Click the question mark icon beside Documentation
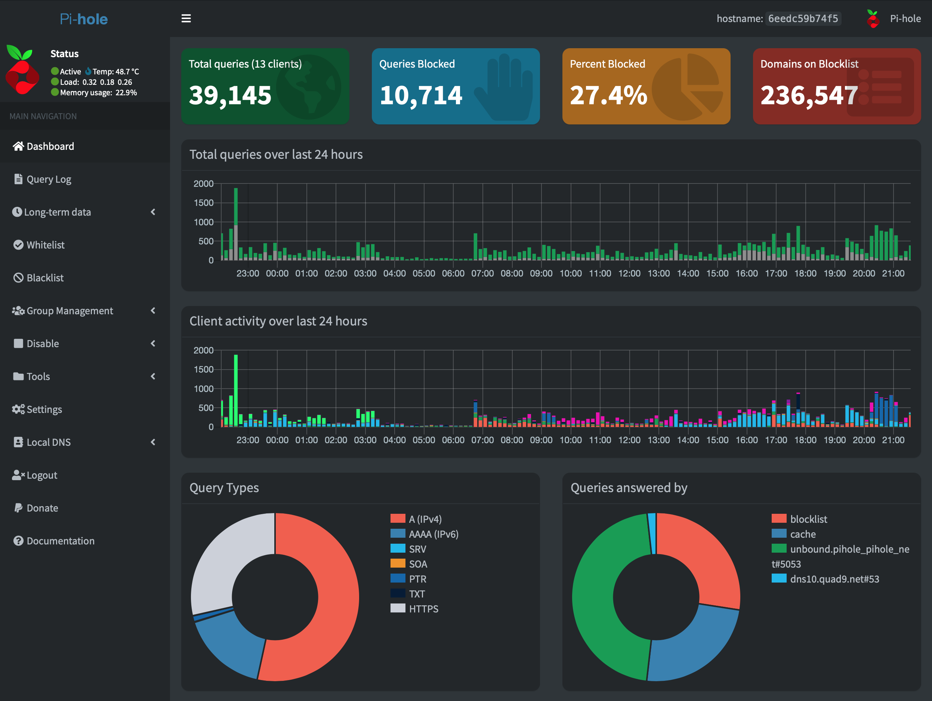932x701 pixels. (18, 540)
